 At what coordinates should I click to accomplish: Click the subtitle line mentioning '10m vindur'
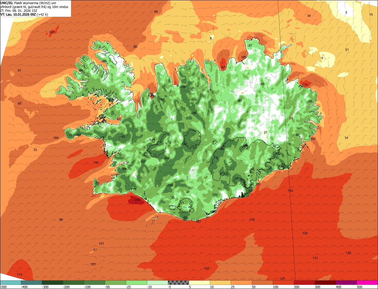click(35, 7)
